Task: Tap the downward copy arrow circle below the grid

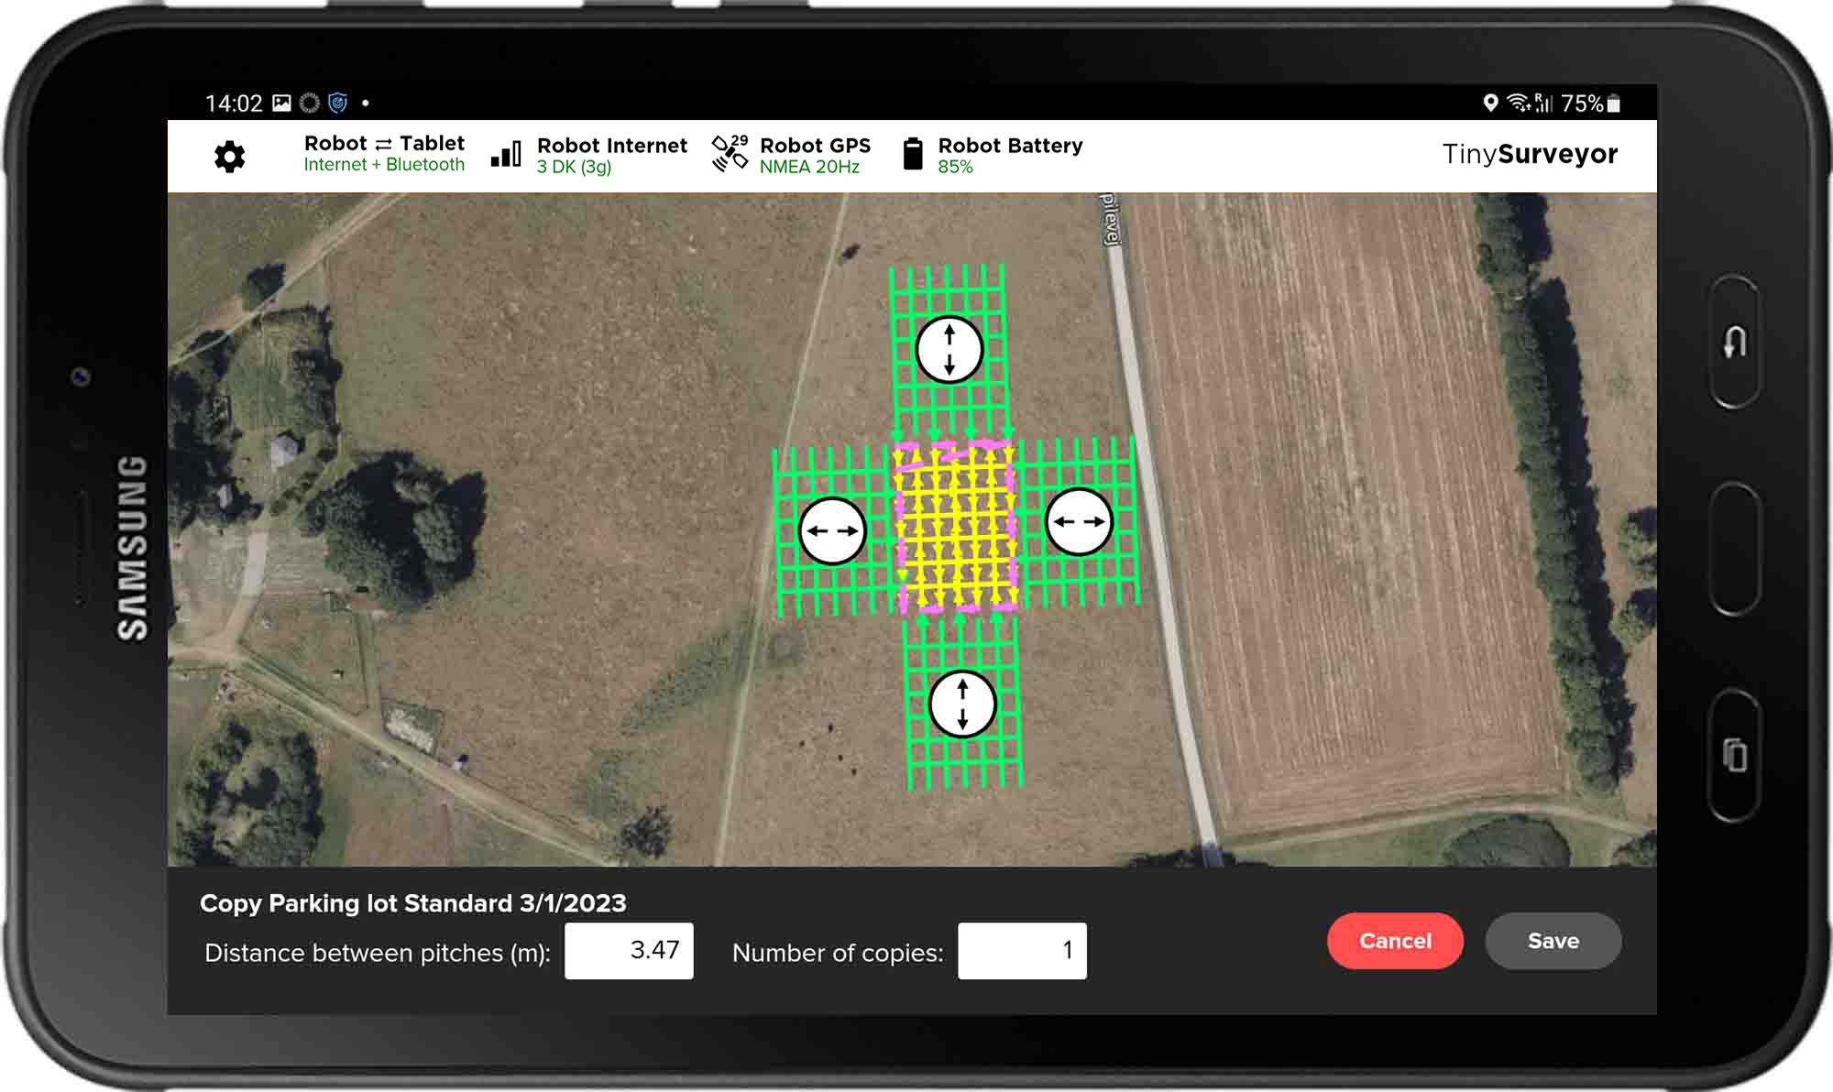Action: coord(961,704)
